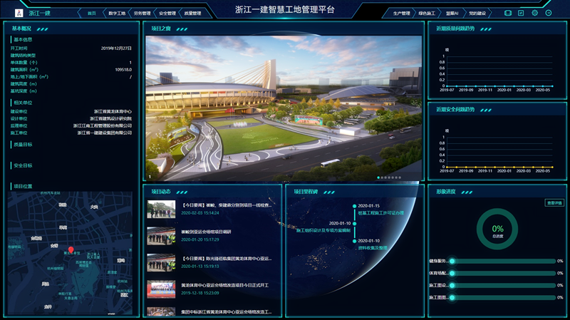Image resolution: width=570 pixels, height=320 pixels.
Task: Click the 浙江一建 logo icon
Action: coord(19,13)
